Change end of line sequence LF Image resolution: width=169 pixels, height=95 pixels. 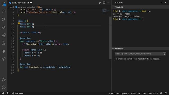(x=139, y=93)
